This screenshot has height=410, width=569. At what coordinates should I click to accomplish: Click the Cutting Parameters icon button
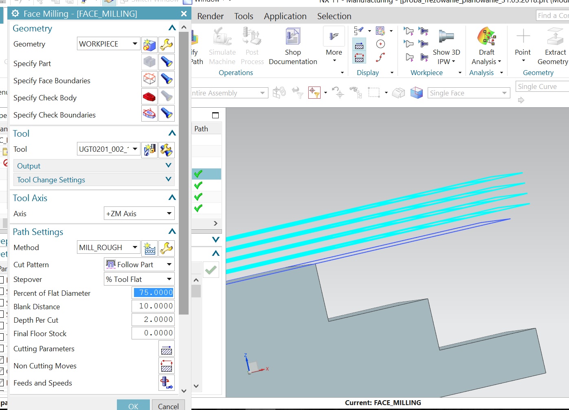pos(166,349)
